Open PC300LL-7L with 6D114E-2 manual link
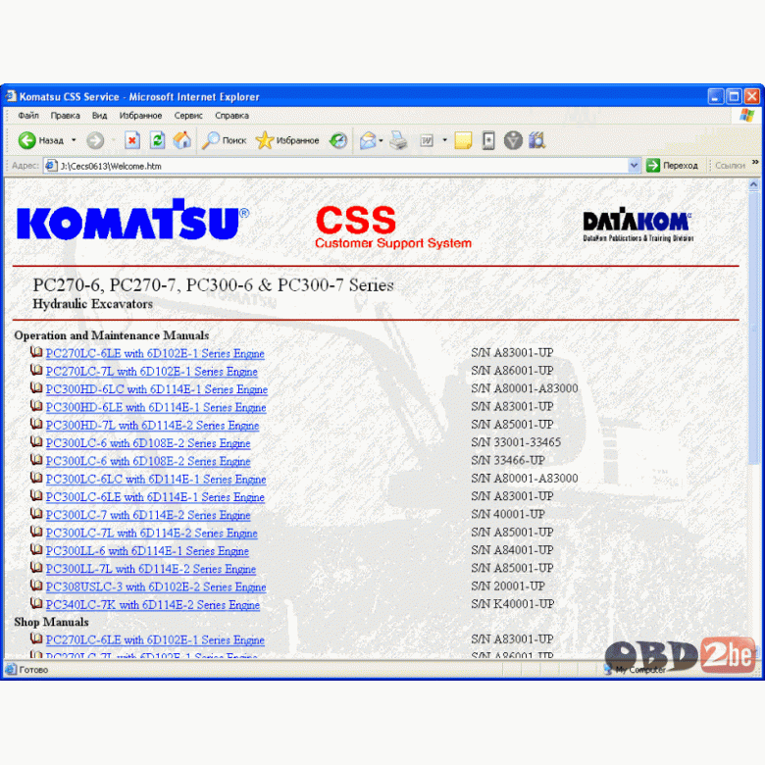This screenshot has height=765, width=765. (x=151, y=570)
